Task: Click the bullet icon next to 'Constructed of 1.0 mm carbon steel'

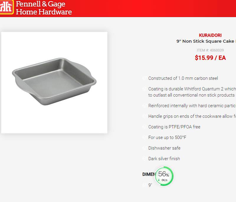Action: [144, 78]
